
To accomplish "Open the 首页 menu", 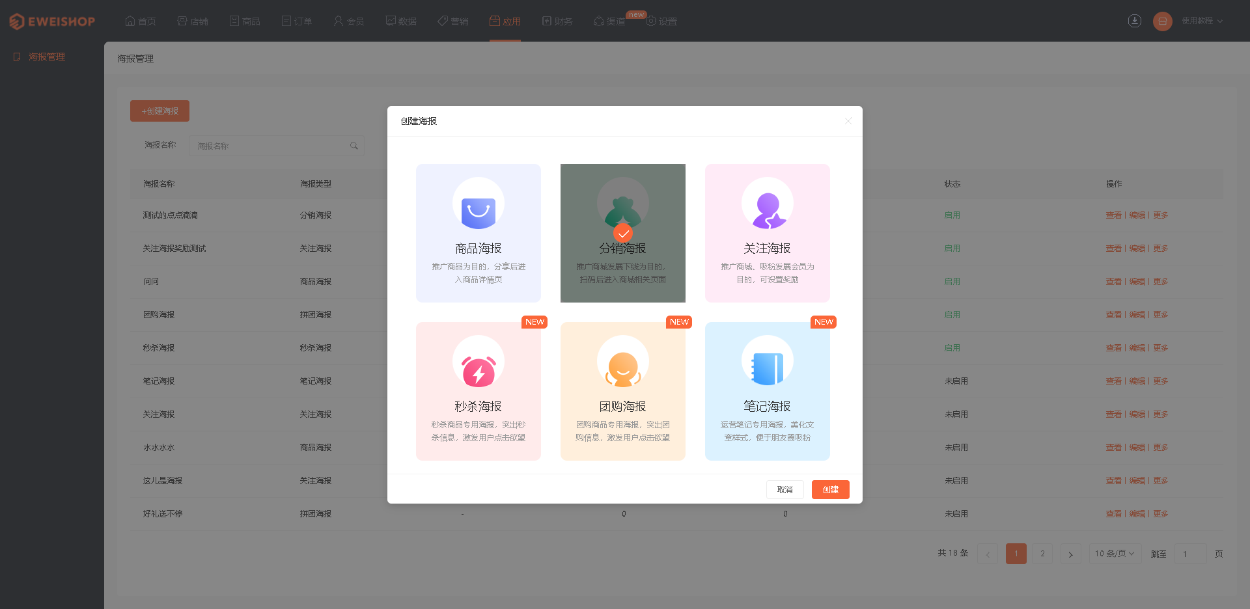I will coord(141,21).
